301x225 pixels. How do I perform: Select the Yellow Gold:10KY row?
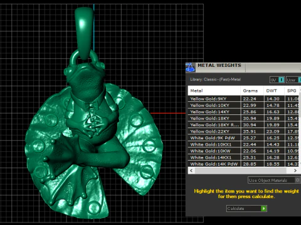(243, 105)
